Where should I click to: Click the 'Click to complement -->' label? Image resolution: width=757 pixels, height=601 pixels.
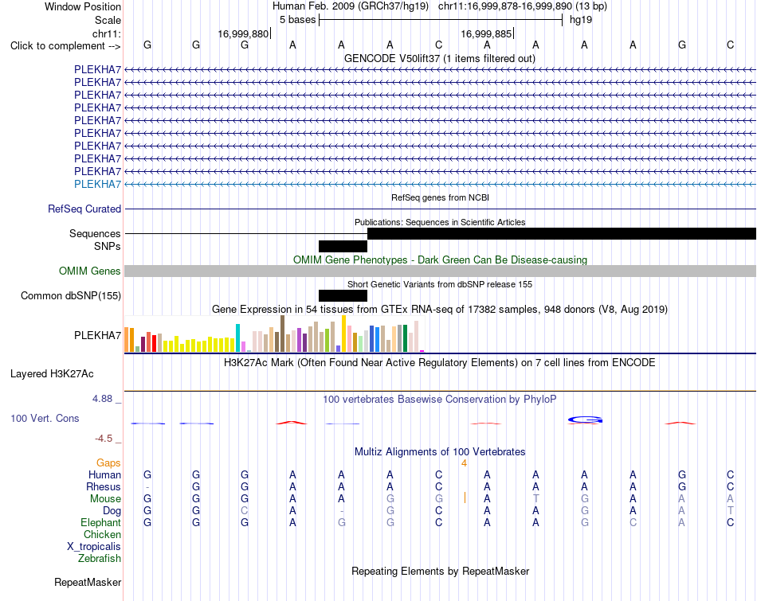click(65, 46)
